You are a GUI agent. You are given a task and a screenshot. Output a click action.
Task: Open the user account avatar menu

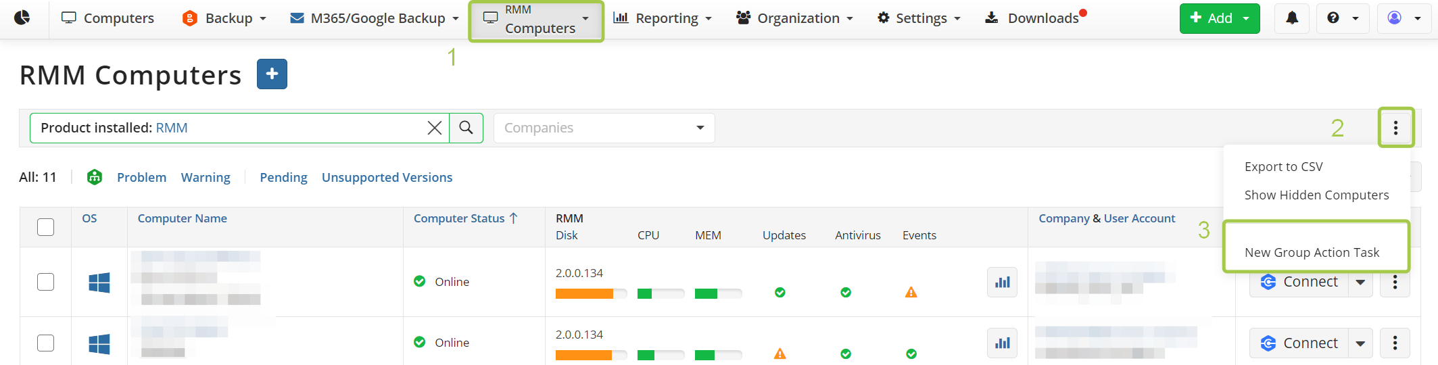(1404, 18)
